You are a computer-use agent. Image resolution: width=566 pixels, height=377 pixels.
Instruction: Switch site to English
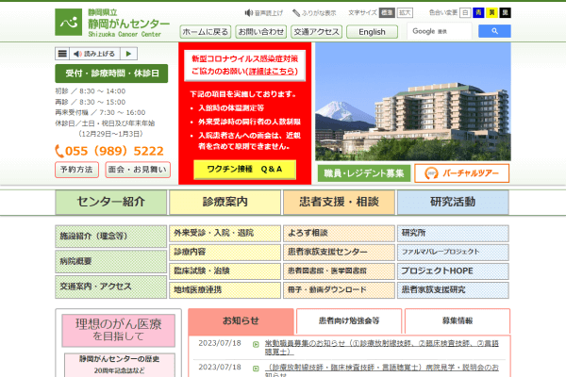point(372,32)
